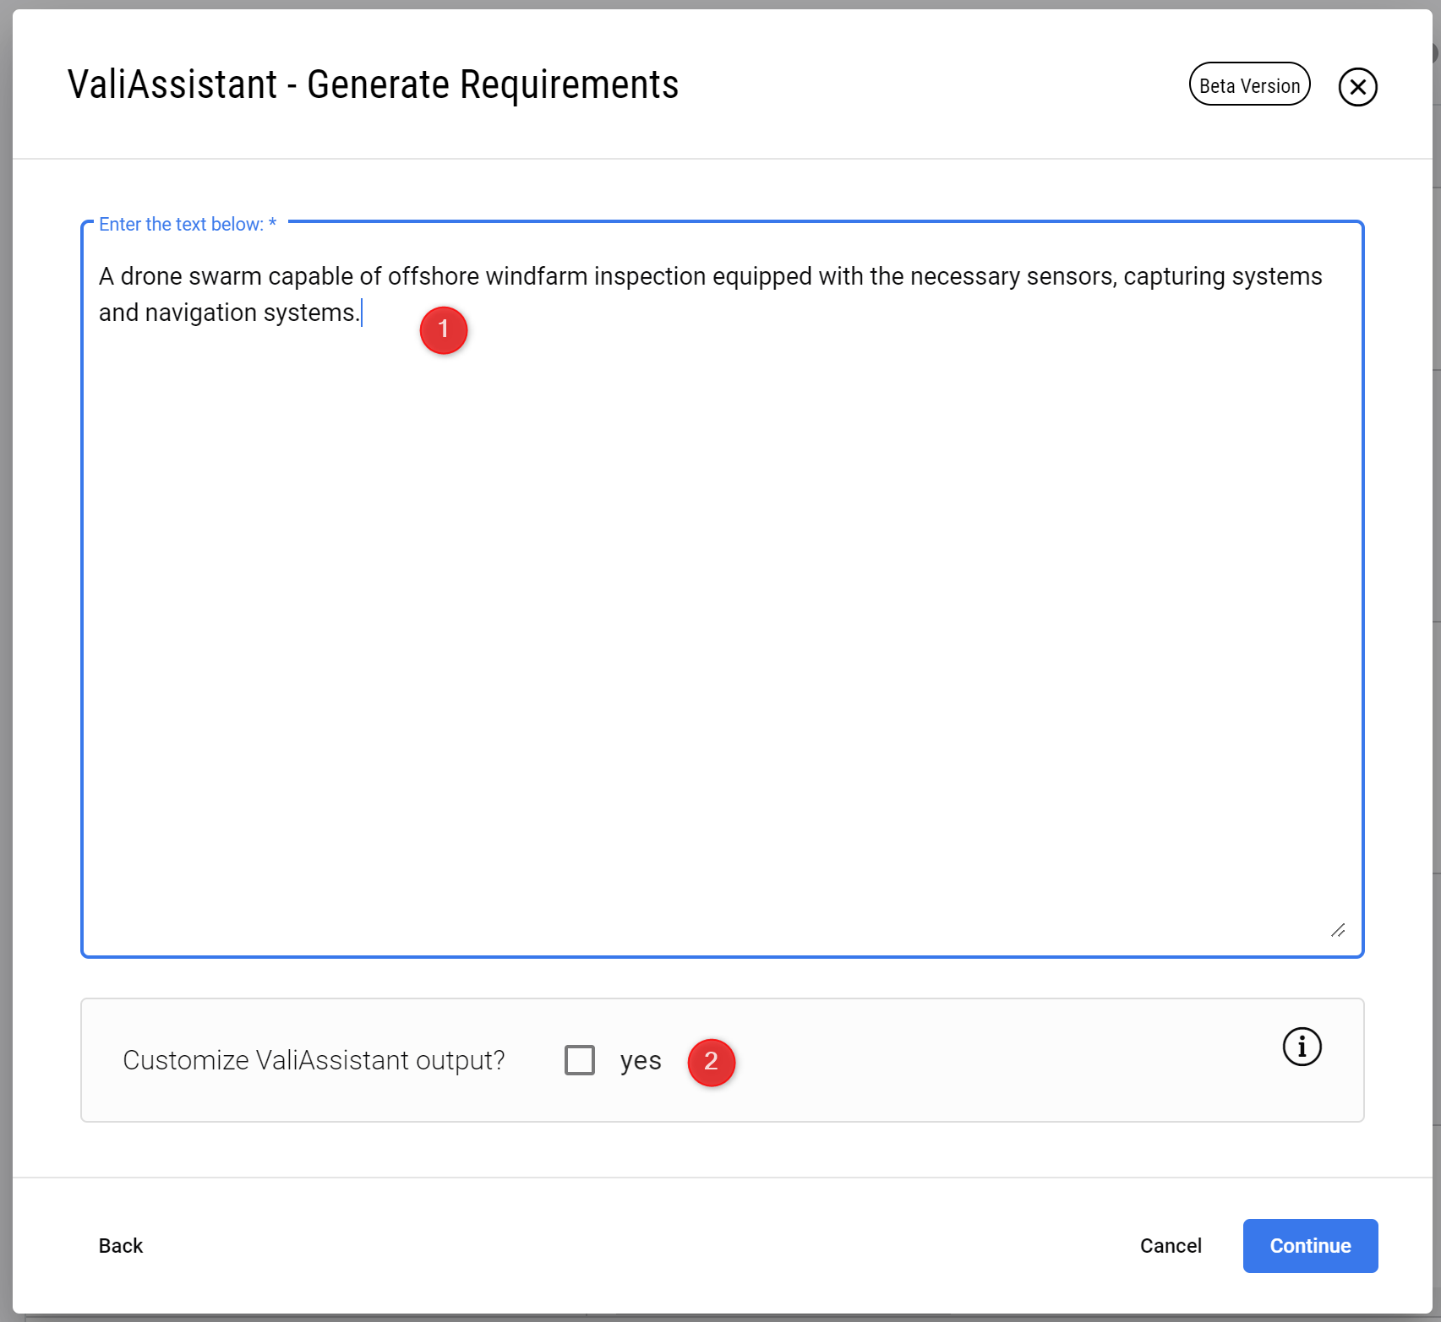Click the 'Customize ValiAssistant output?' label
Image resolution: width=1441 pixels, height=1322 pixels.
coord(314,1059)
